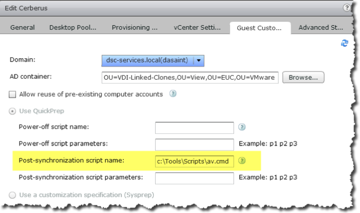Open the dialog help question mark icon
Screen dimensions: 360x213
[346, 8]
